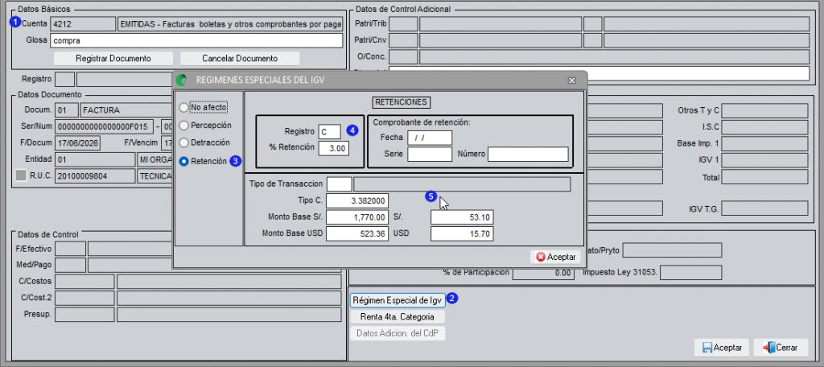Viewport: 824px width, 367px height.
Task: Click the Número field in Comprobante de retención
Action: pos(528,154)
